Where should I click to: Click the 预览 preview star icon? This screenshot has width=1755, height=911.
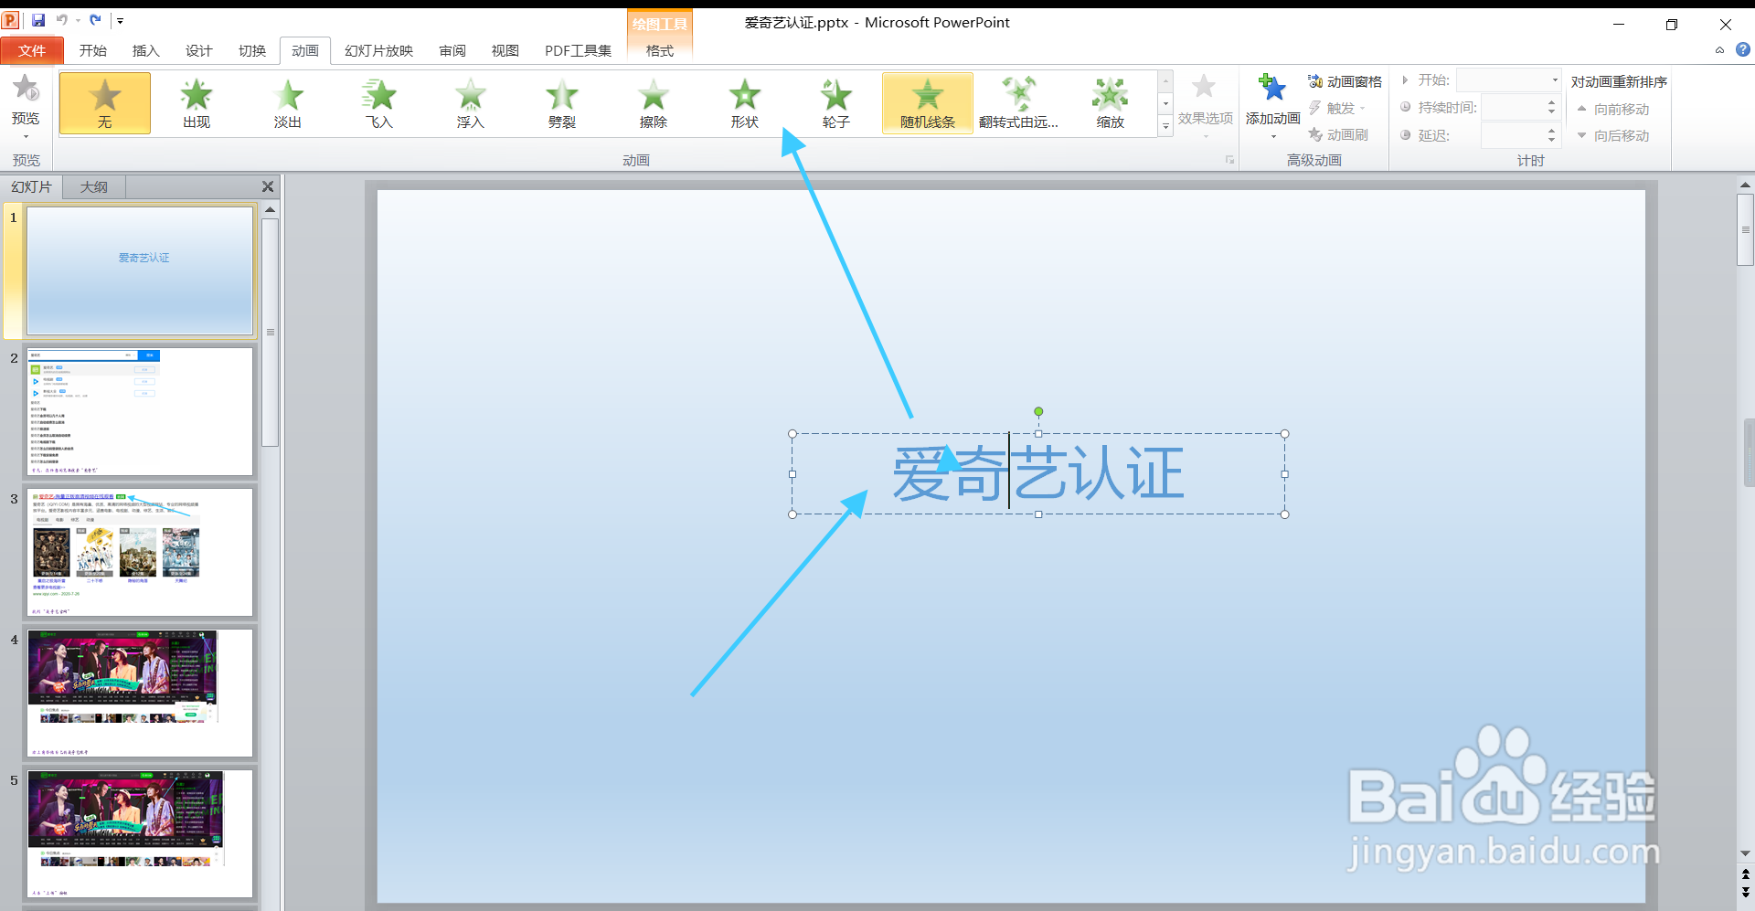click(26, 90)
